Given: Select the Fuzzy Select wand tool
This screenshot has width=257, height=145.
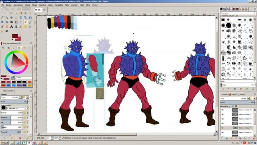Looking at the screenshot, I should tap(16, 13).
